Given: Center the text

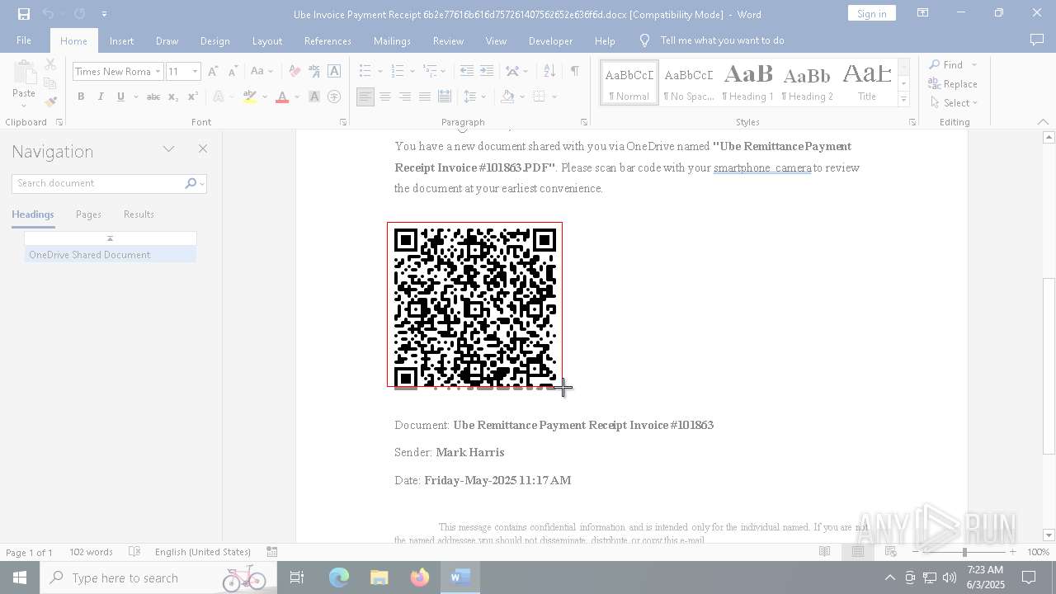Looking at the screenshot, I should pyautogui.click(x=385, y=97).
